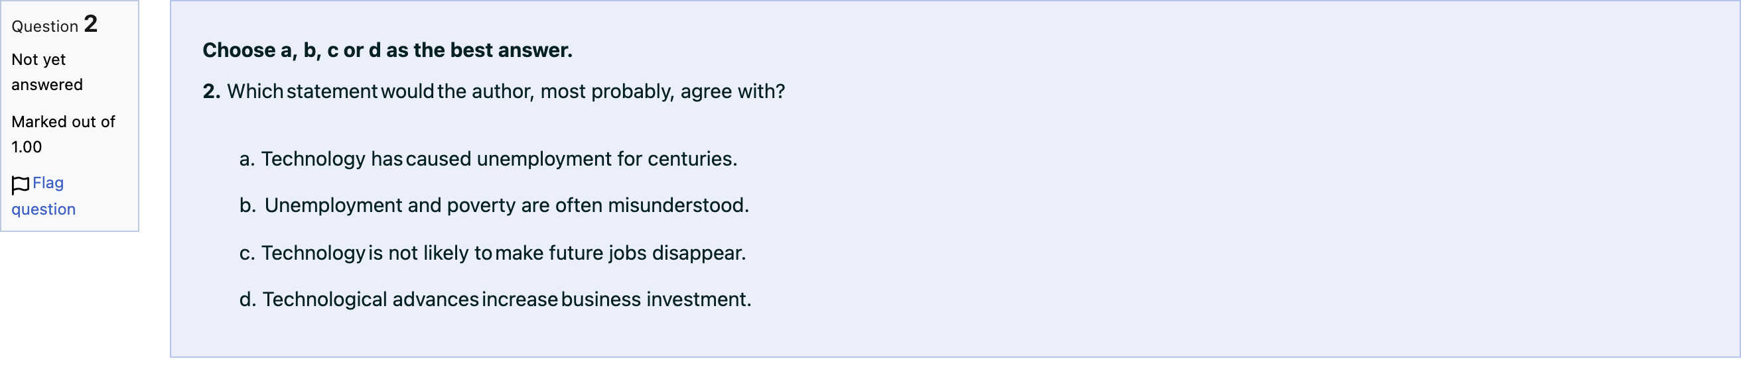This screenshot has height=379, width=1741.
Task: Click the word 'question' under Flag
Action: coord(43,210)
